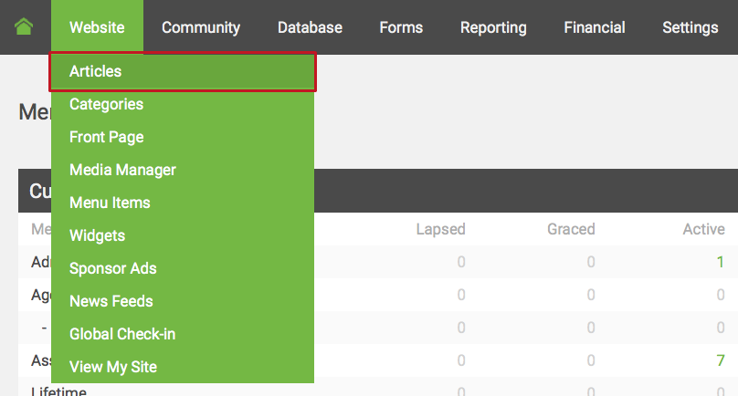Select the Global Check-in entry

point(122,334)
